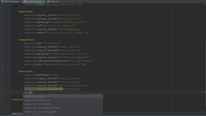Collapse the last TextView tag at line 36
The image size is (206, 116).
point(10,71)
